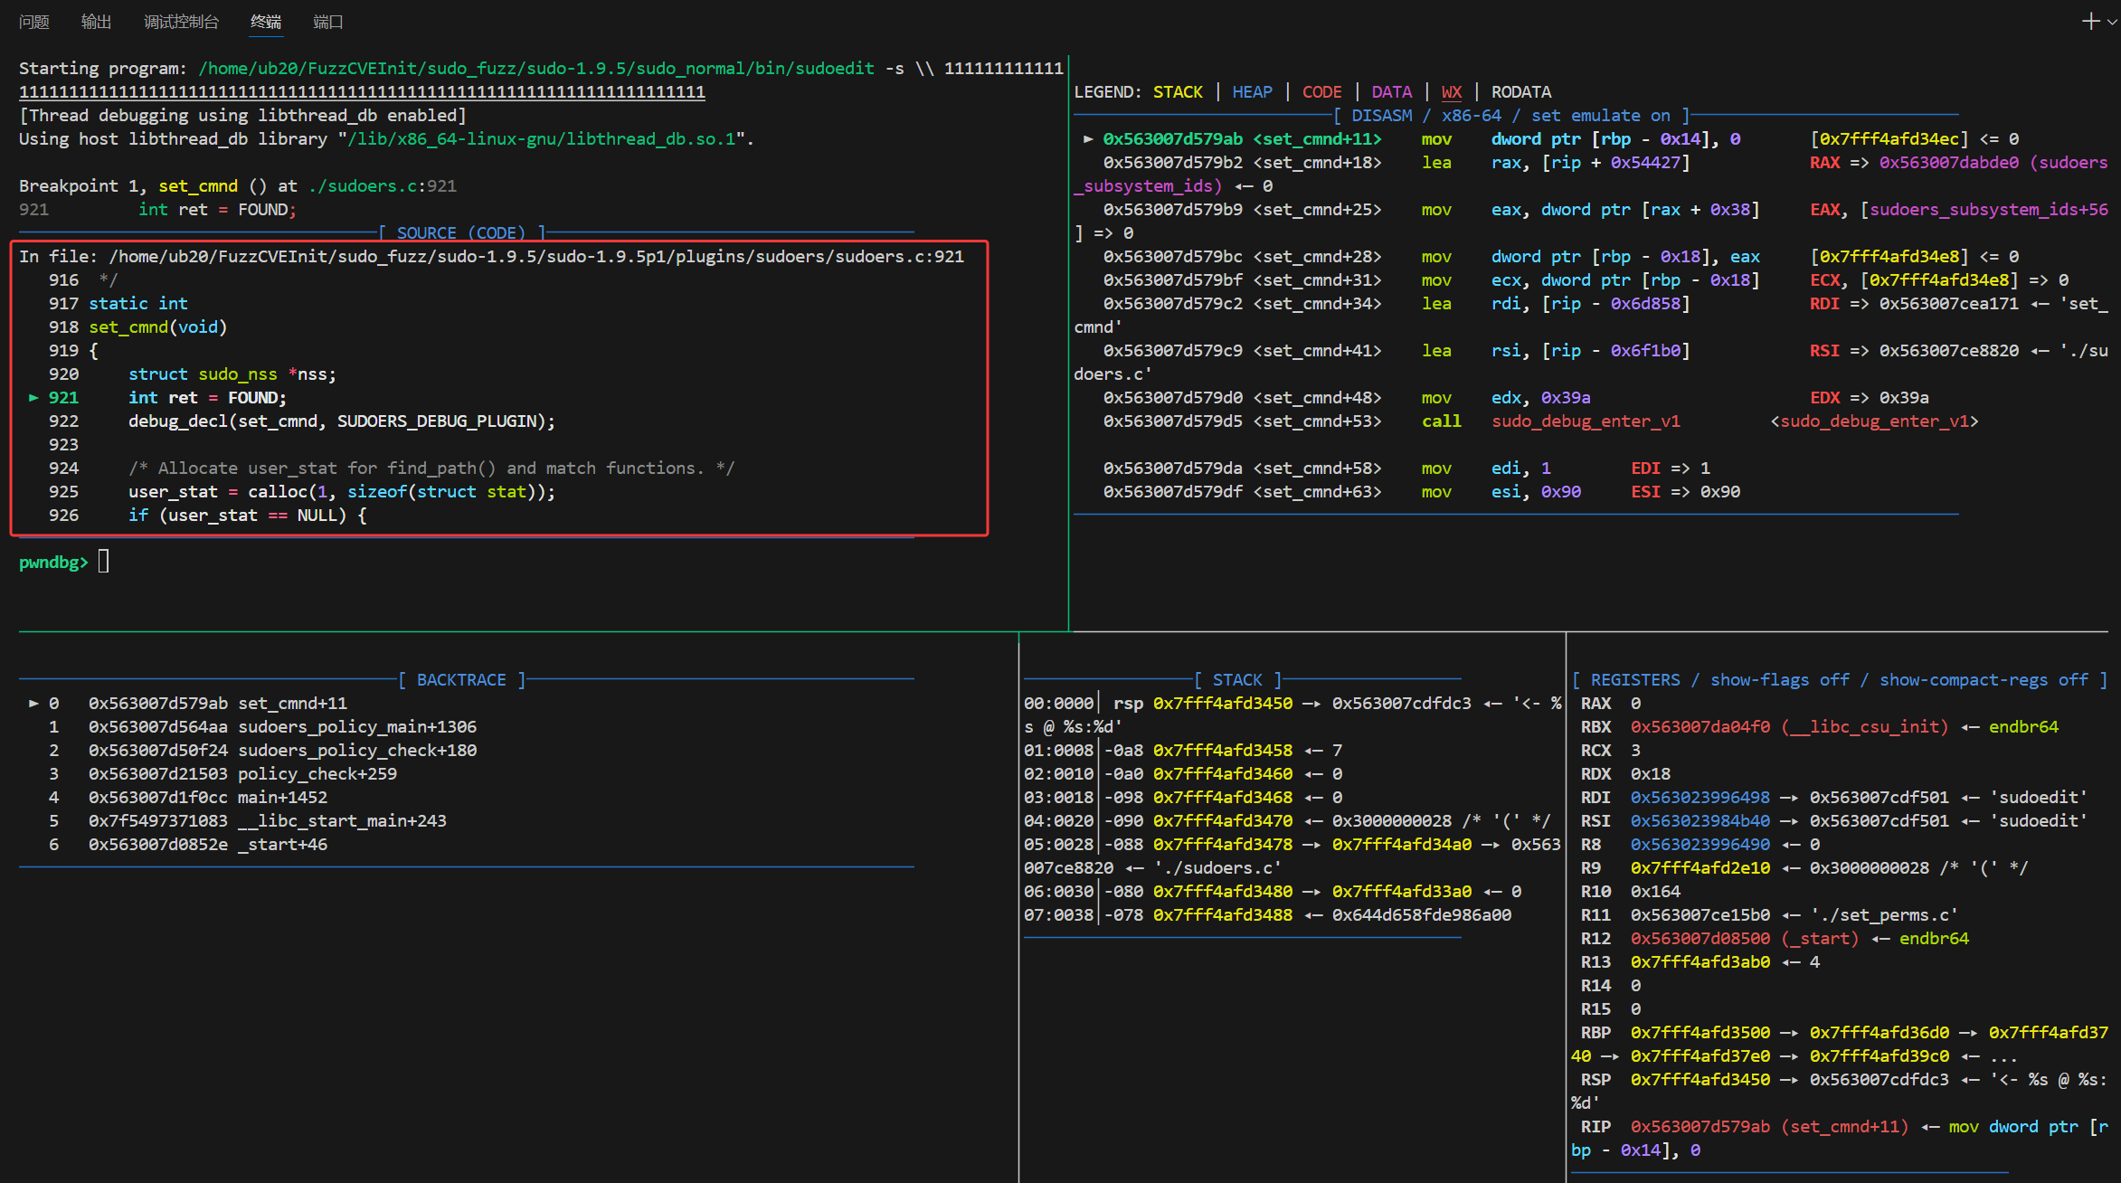Click the plus icon for new terminal

[2090, 21]
